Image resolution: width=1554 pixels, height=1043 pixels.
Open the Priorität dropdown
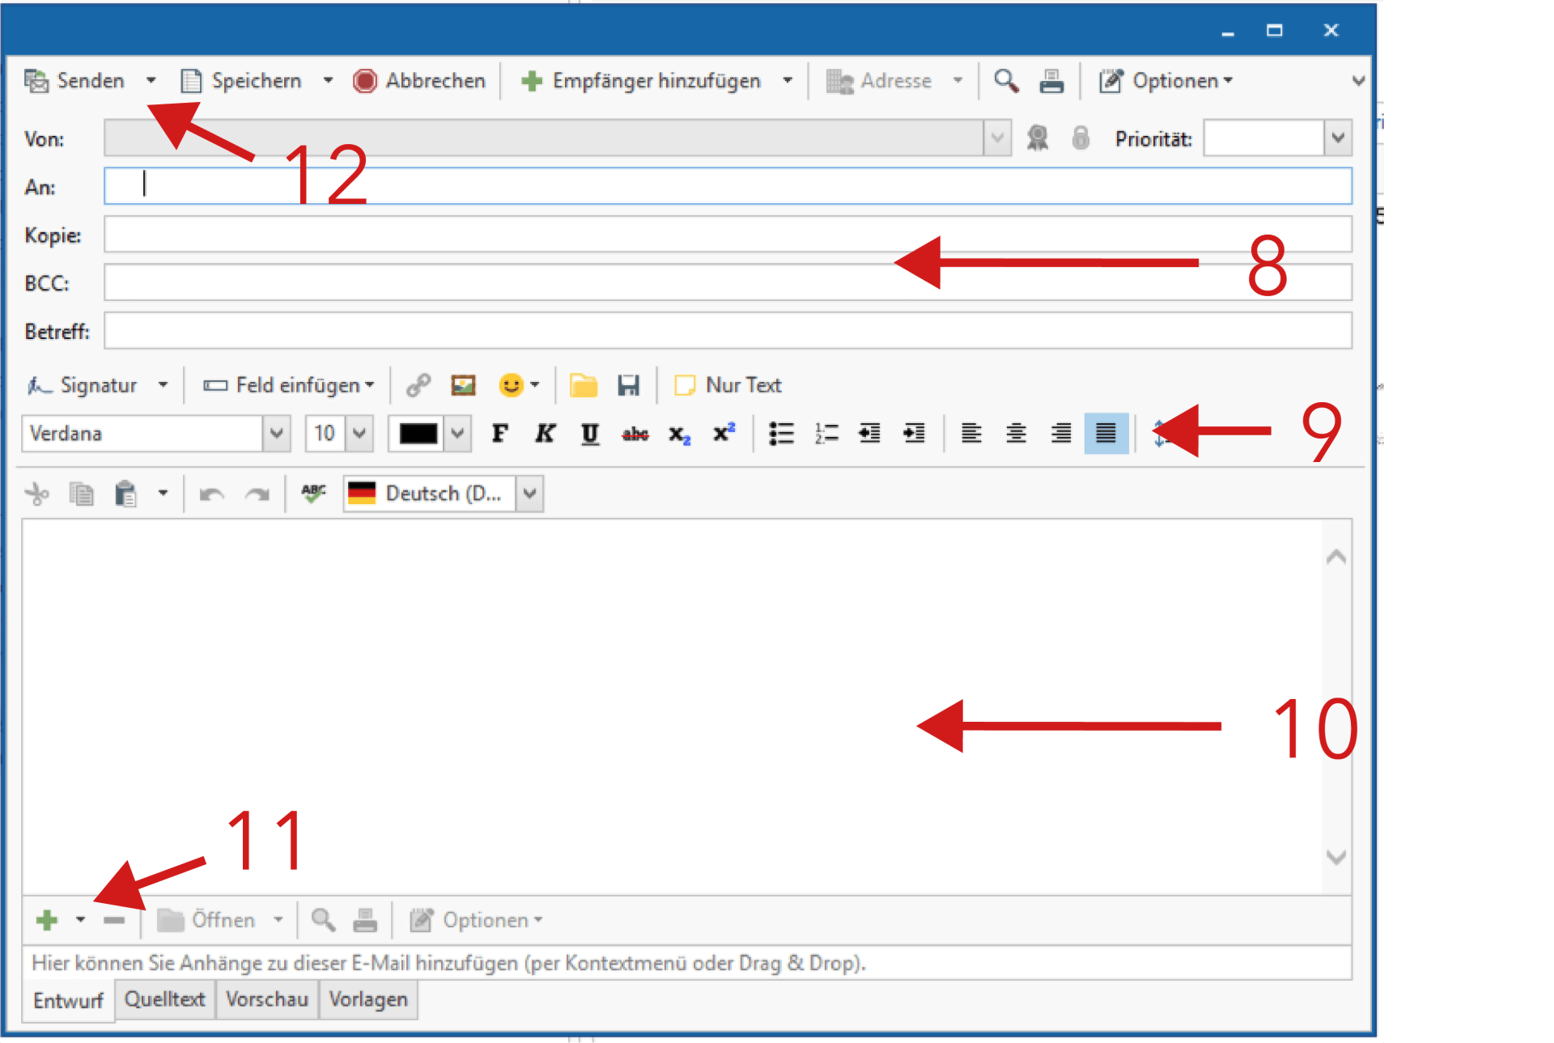tap(1337, 138)
